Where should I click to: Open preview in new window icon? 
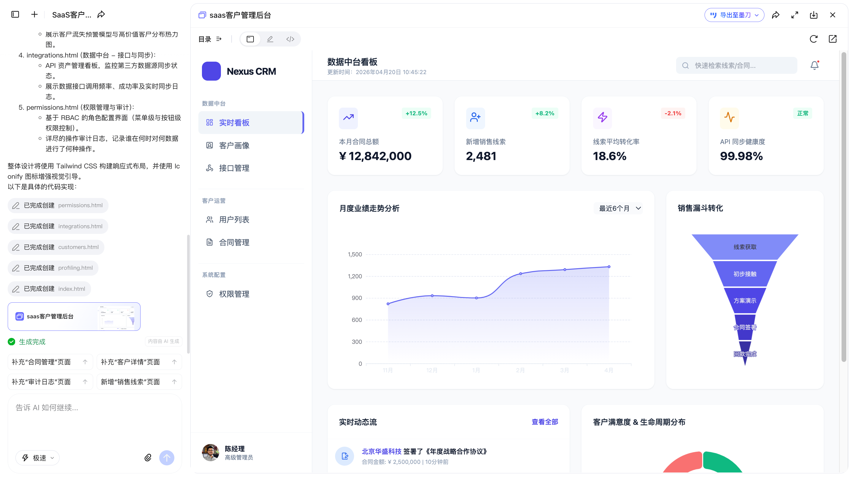click(832, 39)
